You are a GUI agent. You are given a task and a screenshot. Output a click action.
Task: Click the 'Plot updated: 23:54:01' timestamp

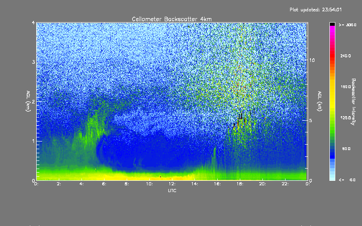pyautogui.click(x=315, y=9)
